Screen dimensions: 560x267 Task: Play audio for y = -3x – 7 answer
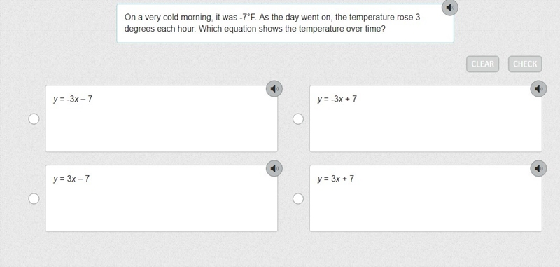coord(274,88)
